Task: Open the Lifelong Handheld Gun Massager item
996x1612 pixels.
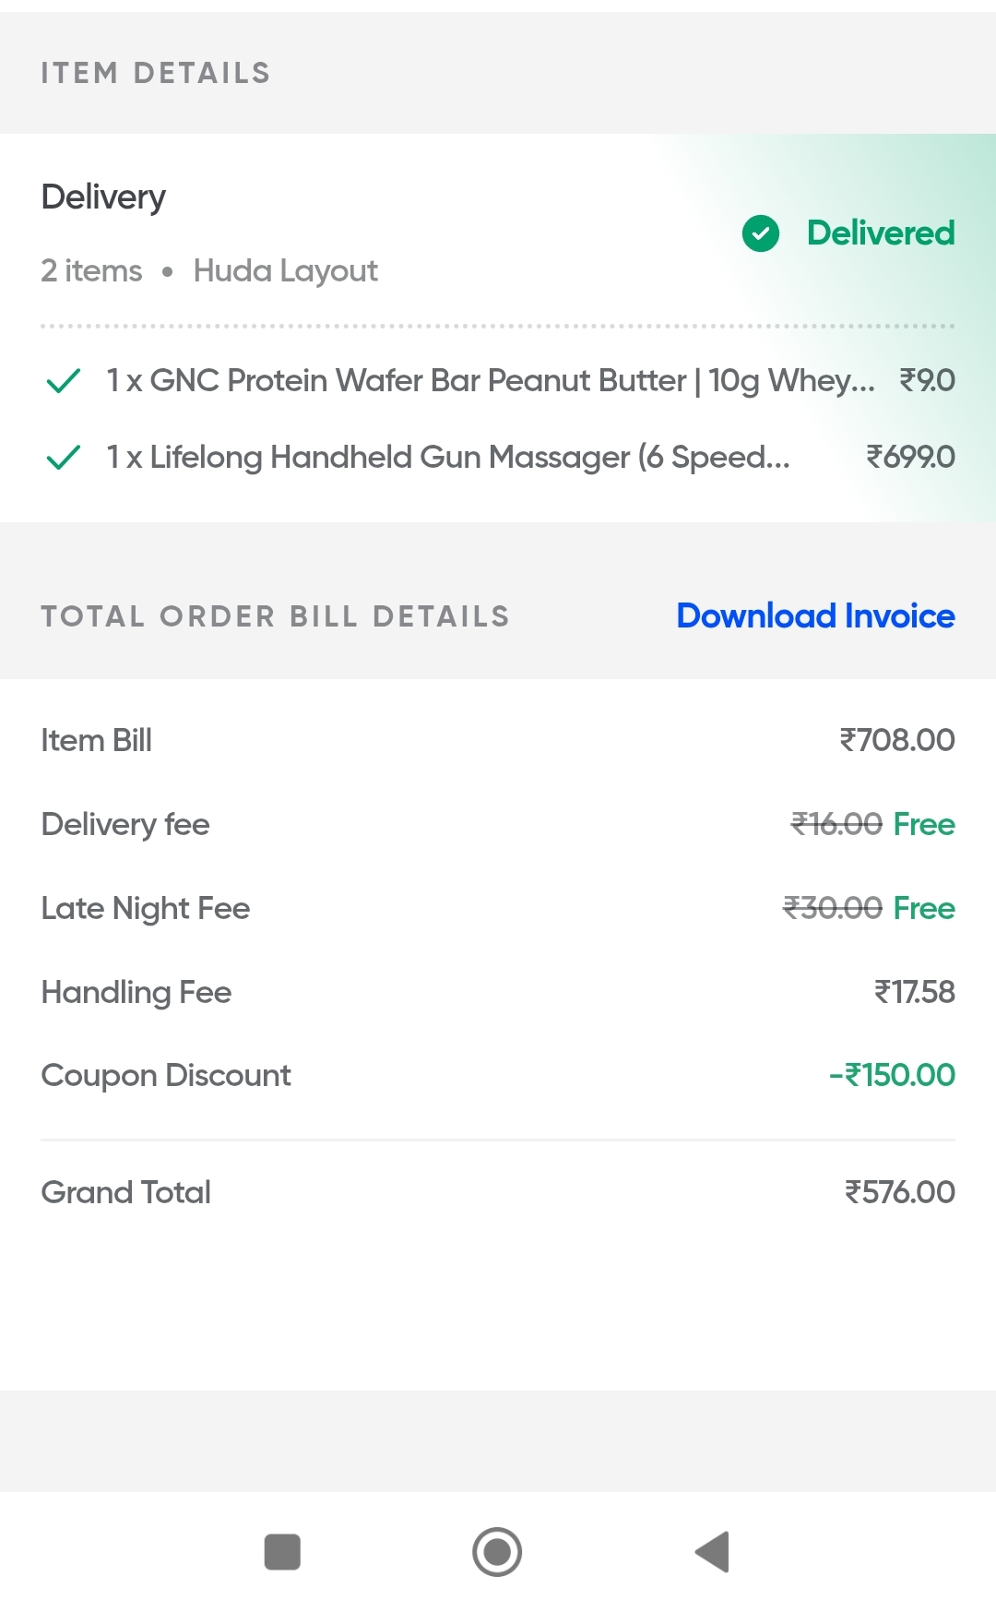Action: 447,457
